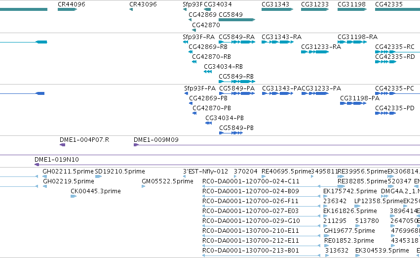Click the CR44096 gene label
Screen dimensions: 420x258
(72, 4)
